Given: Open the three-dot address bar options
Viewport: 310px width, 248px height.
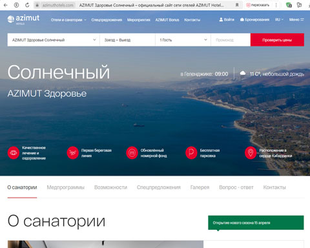Looking at the screenshot, I should [x=276, y=5].
